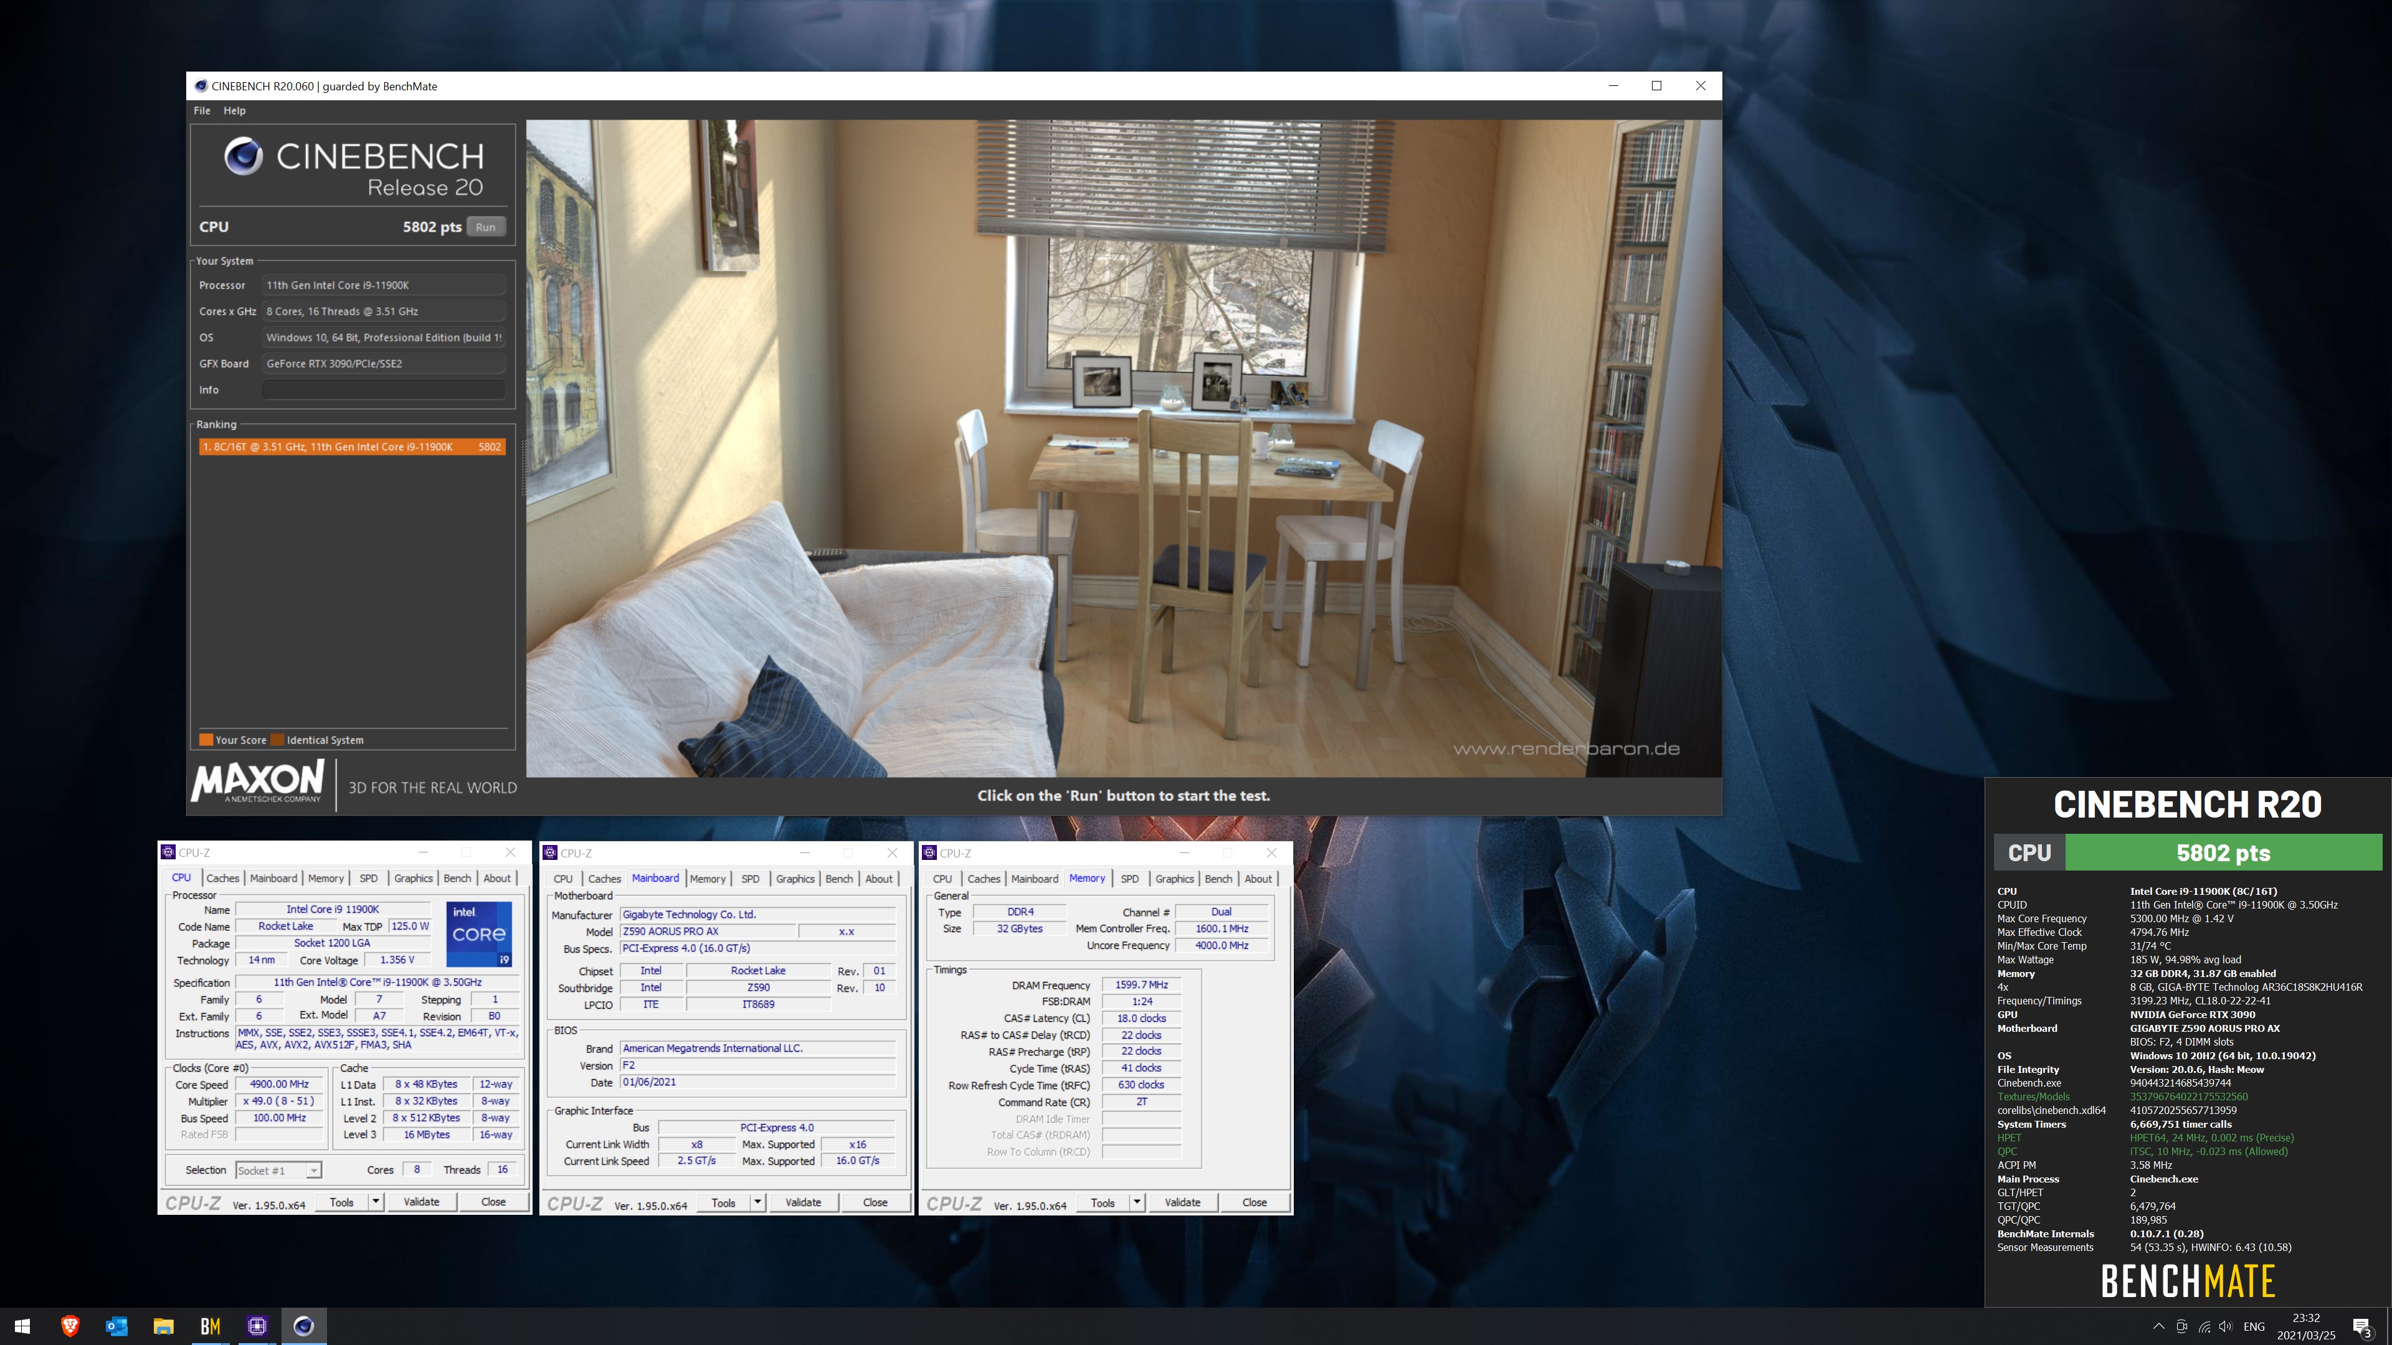Click the BENCHMATE logo in overlay
The height and width of the screenshot is (1345, 2392).
click(2188, 1281)
